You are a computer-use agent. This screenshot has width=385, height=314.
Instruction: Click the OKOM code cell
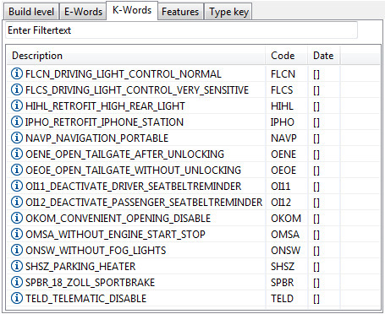(x=286, y=219)
